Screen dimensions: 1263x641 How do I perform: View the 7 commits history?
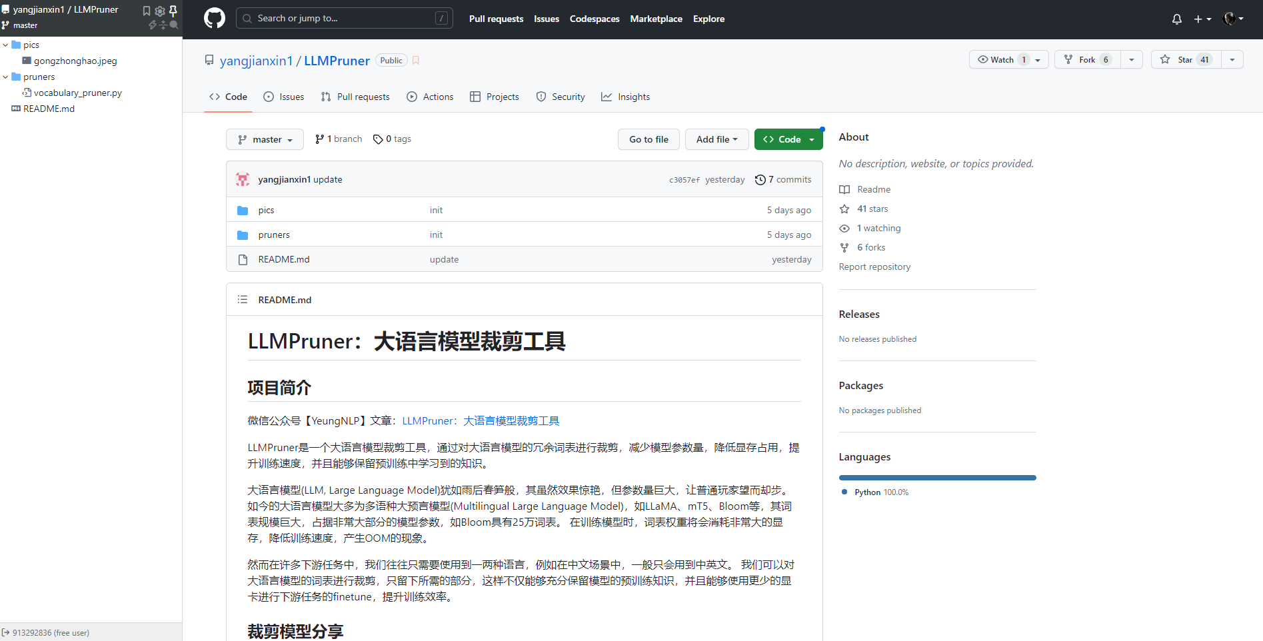tap(783, 179)
